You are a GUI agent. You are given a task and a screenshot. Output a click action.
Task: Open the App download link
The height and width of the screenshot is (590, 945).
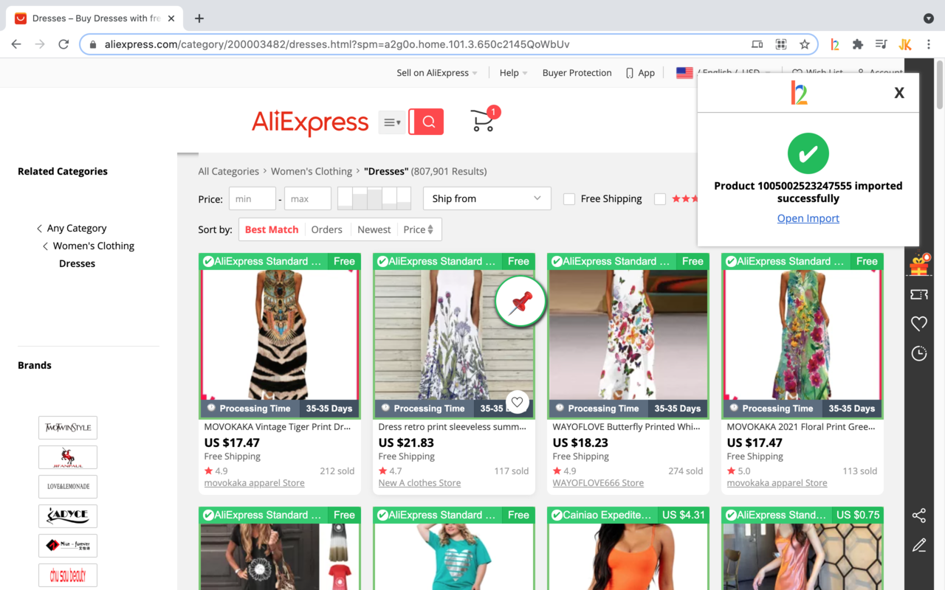(641, 73)
